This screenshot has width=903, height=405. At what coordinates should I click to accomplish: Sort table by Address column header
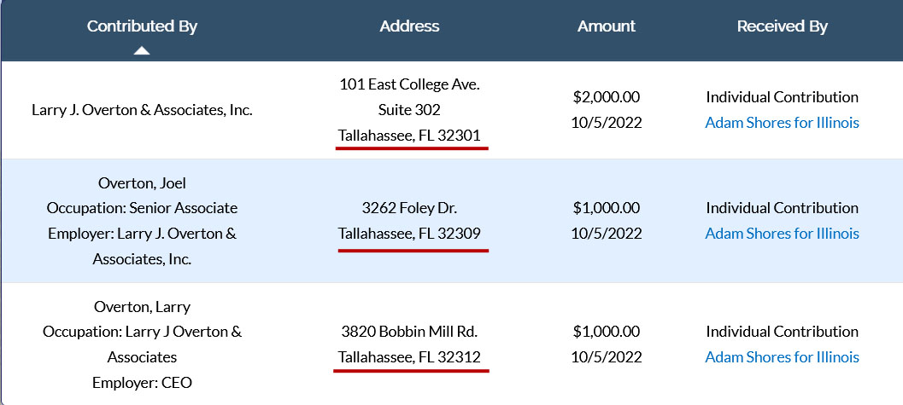tap(409, 26)
